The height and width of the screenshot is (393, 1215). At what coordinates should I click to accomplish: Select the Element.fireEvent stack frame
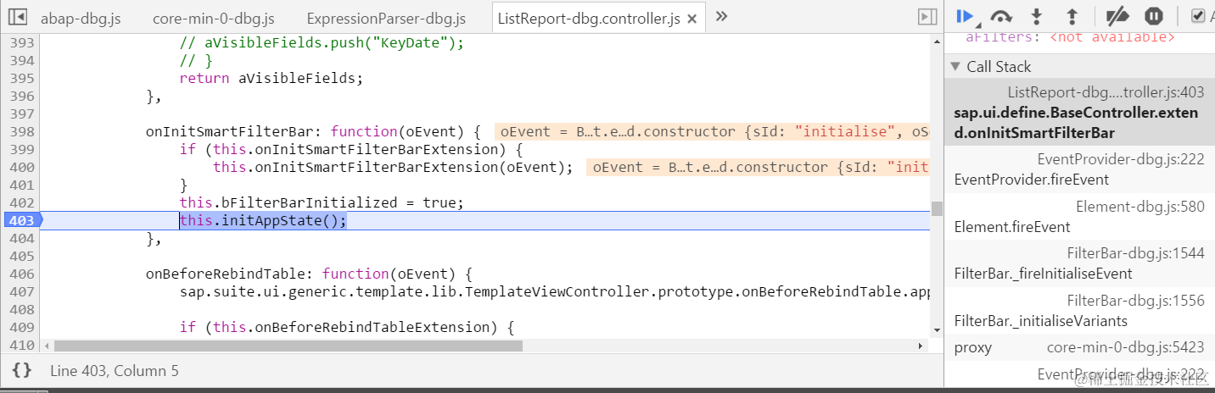point(1079,217)
